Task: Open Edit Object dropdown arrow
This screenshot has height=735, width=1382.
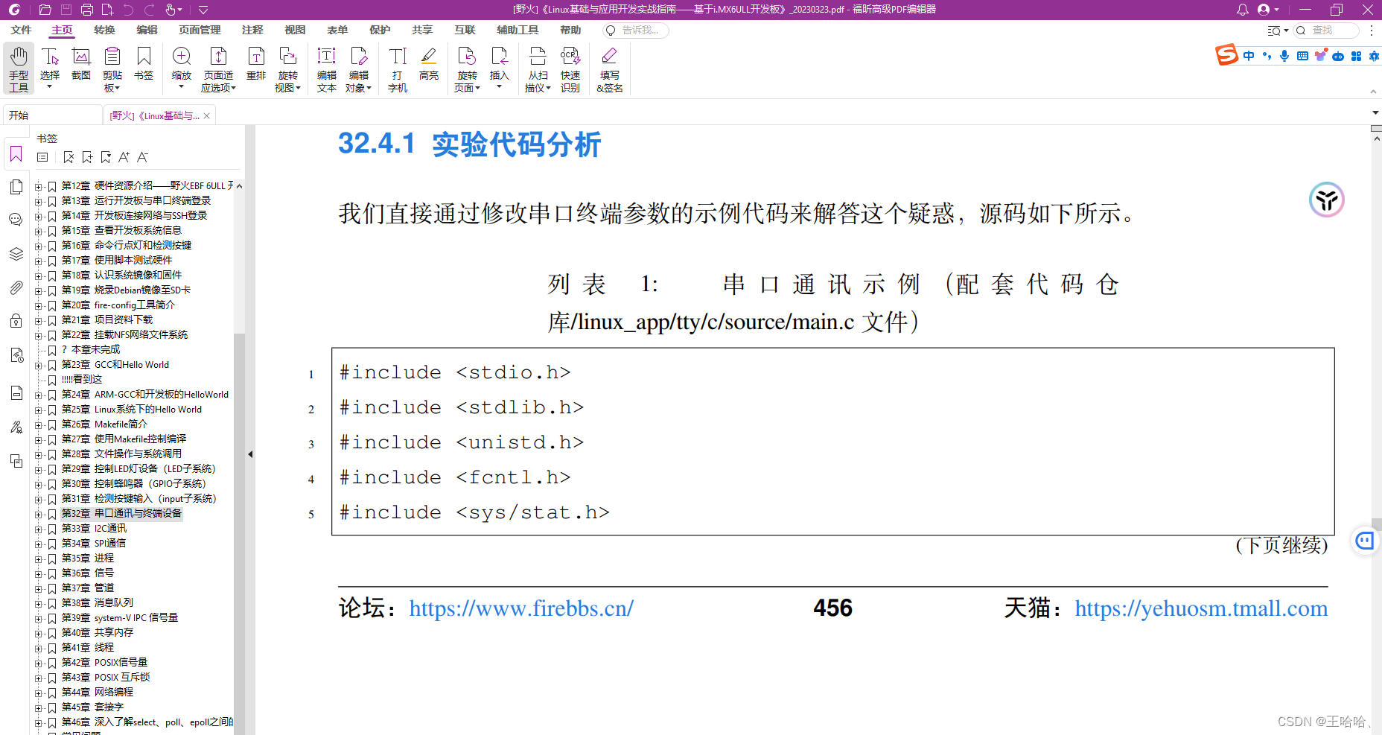Action: 369,88
